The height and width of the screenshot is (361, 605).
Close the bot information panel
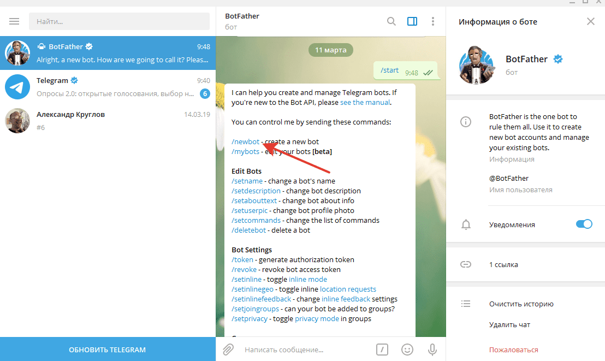click(590, 21)
